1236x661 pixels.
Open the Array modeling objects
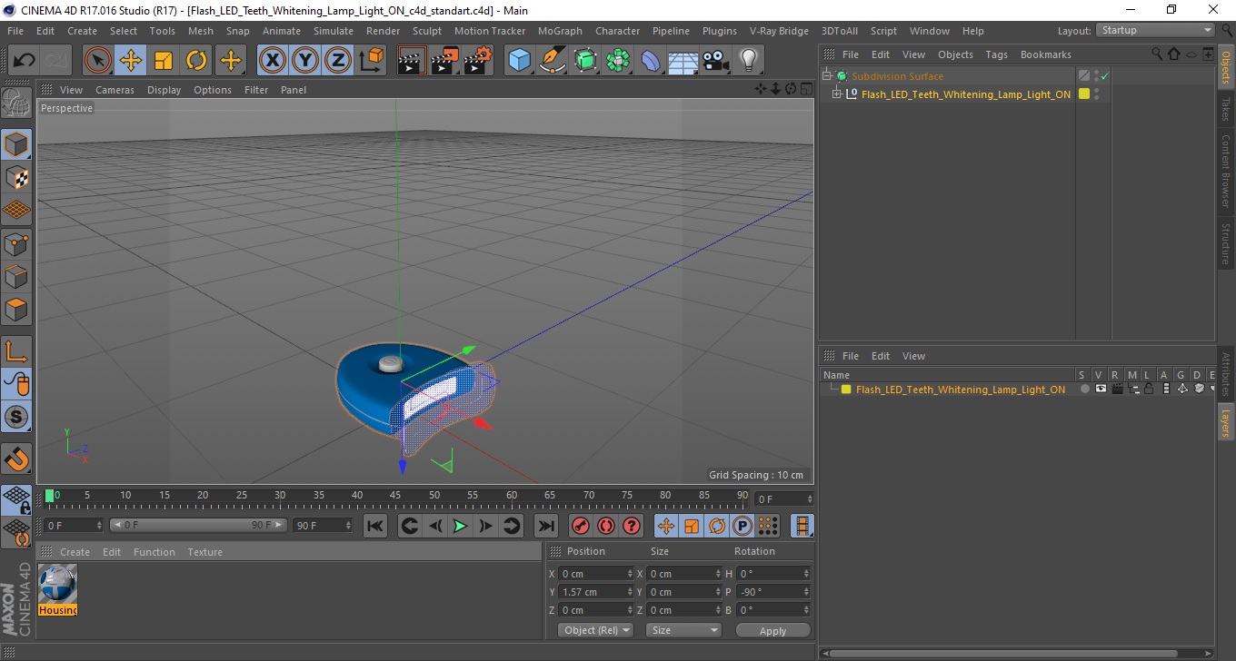619,61
